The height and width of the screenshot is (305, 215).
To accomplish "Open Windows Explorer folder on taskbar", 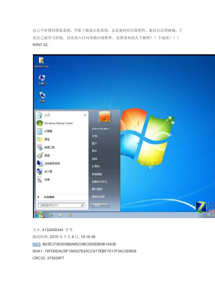I will tap(61, 215).
